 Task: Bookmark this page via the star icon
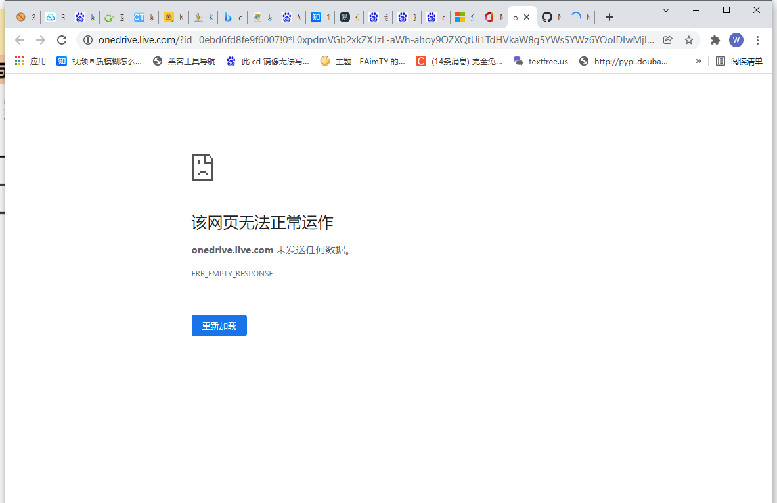tap(689, 40)
